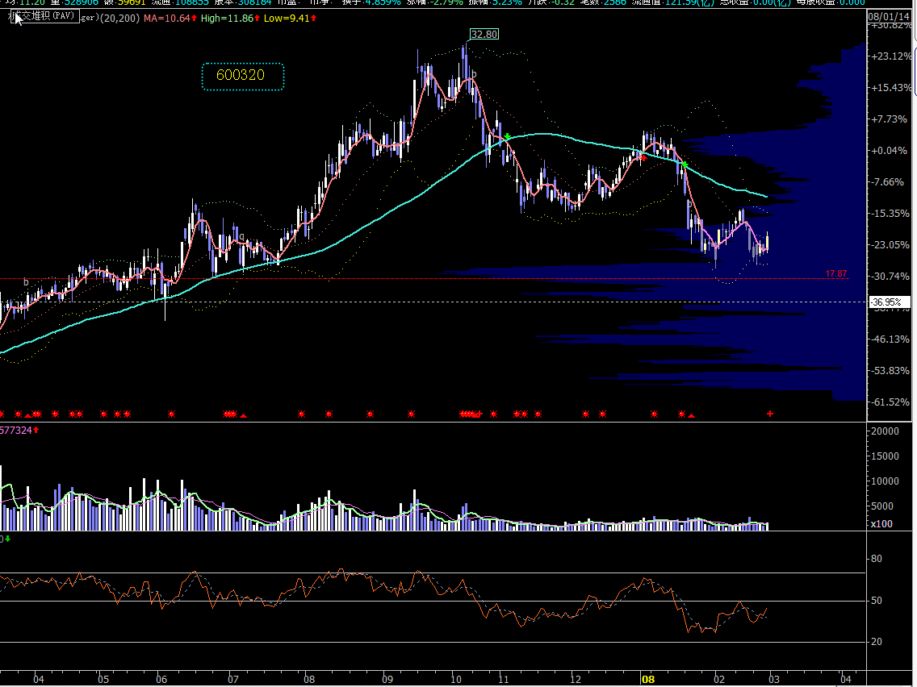Click the +23.12% price axis label

tap(891, 56)
